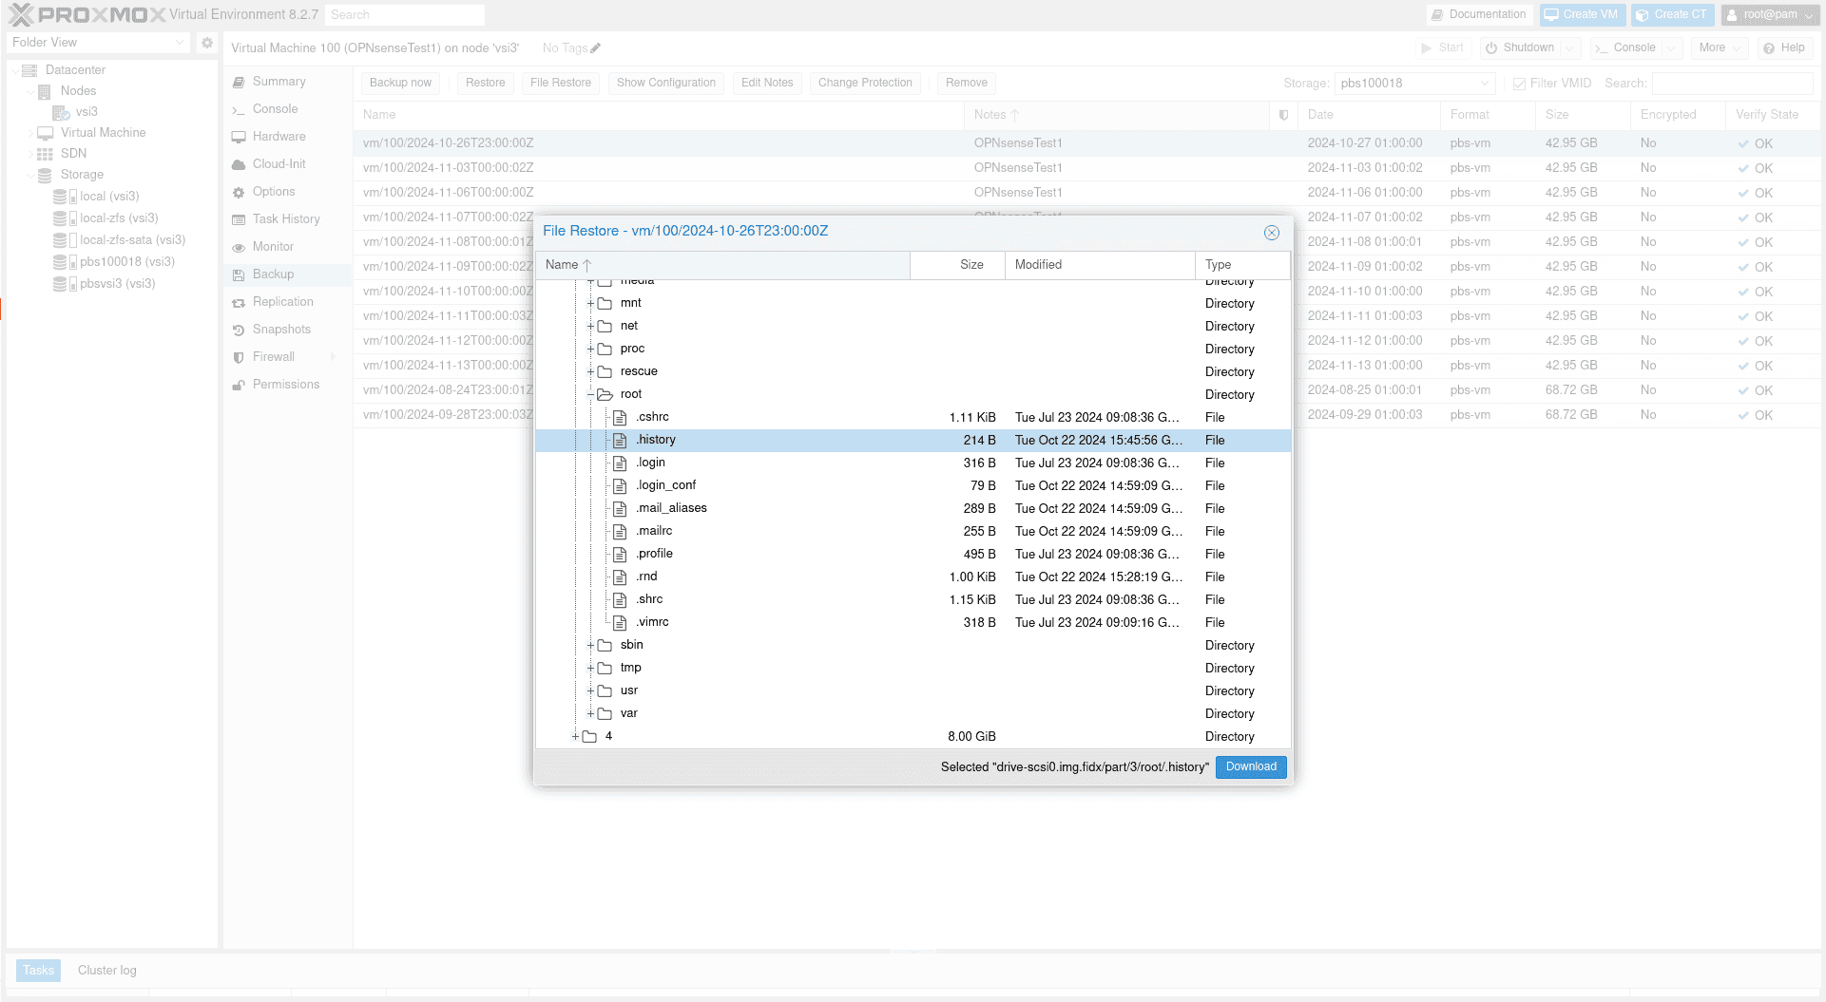The height and width of the screenshot is (1002, 1826).
Task: Open the Task History menu item
Action: (x=285, y=219)
